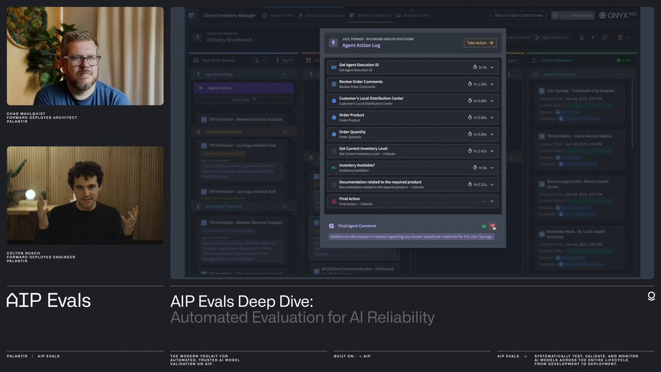Expand Documentation related to required product chevron
This screenshot has width=661, height=372.
coord(492,185)
